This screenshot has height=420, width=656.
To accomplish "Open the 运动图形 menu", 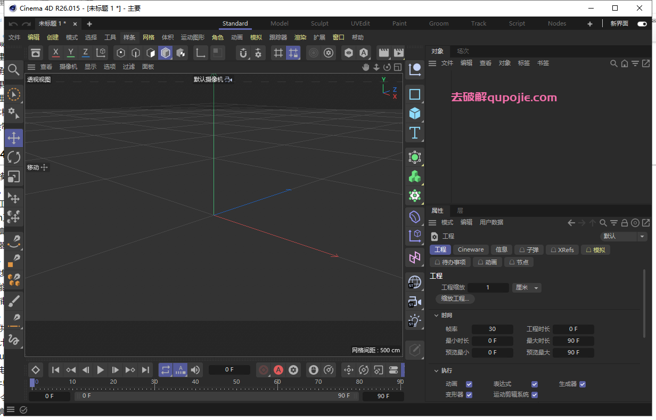I will click(x=193, y=37).
